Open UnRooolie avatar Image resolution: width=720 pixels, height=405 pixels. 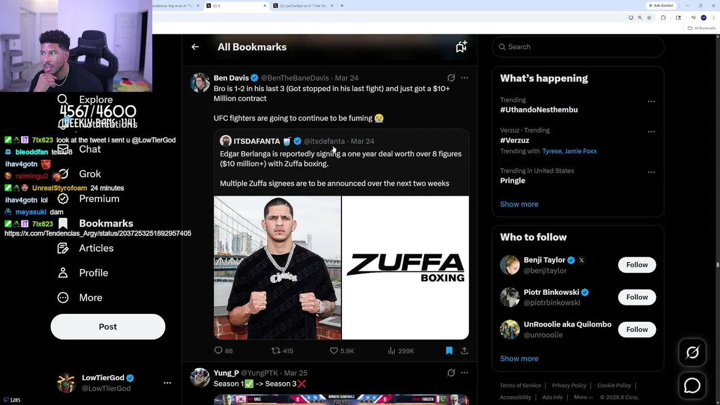click(510, 330)
